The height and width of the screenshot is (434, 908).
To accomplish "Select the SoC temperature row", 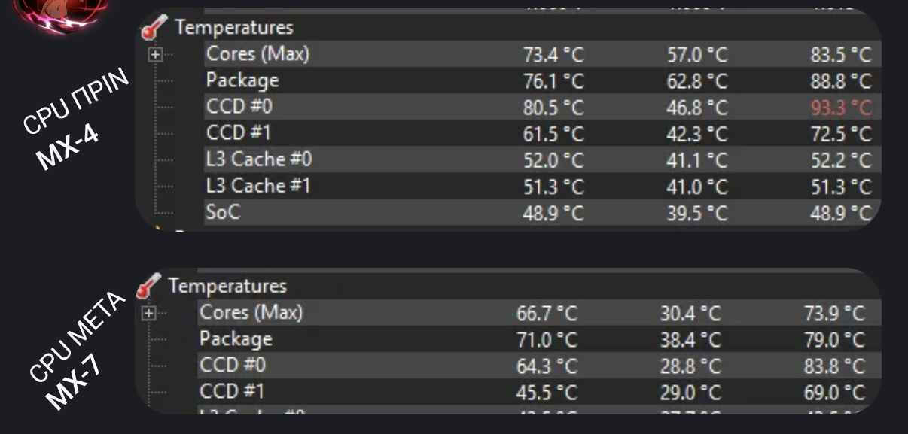I will point(542,213).
